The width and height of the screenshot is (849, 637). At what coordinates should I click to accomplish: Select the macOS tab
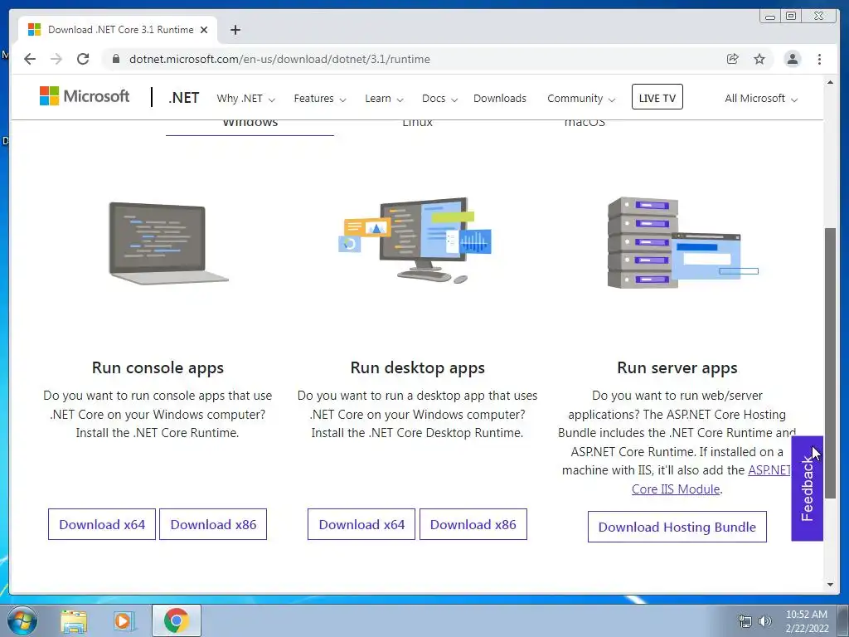585,124
